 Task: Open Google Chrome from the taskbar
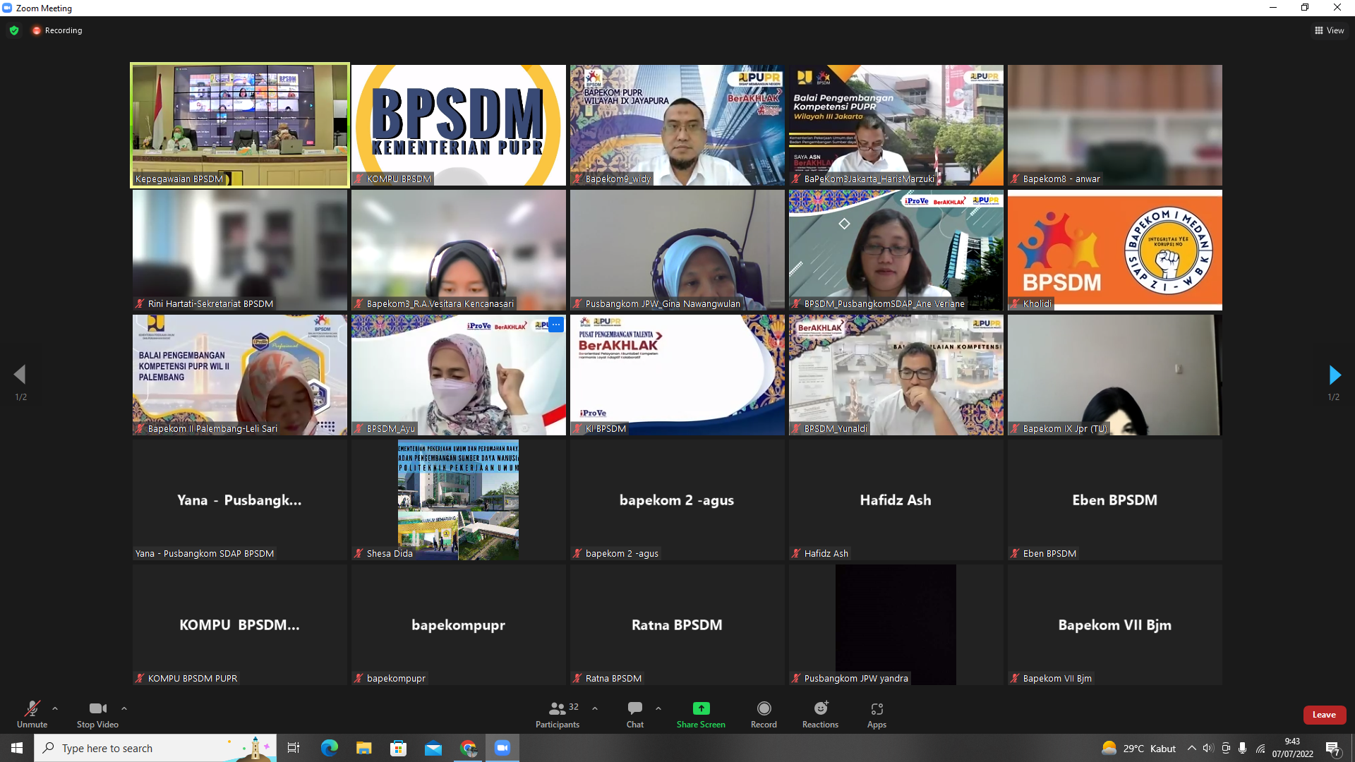(x=468, y=748)
